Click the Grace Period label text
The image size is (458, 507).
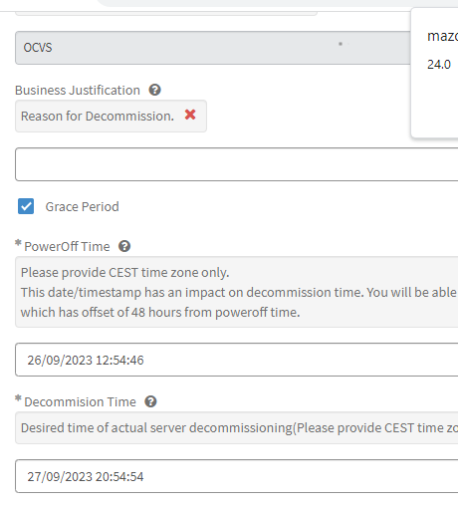click(x=82, y=207)
